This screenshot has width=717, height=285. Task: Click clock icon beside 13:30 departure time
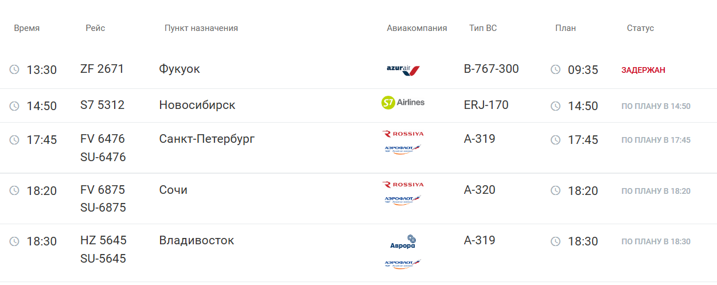[14, 70]
